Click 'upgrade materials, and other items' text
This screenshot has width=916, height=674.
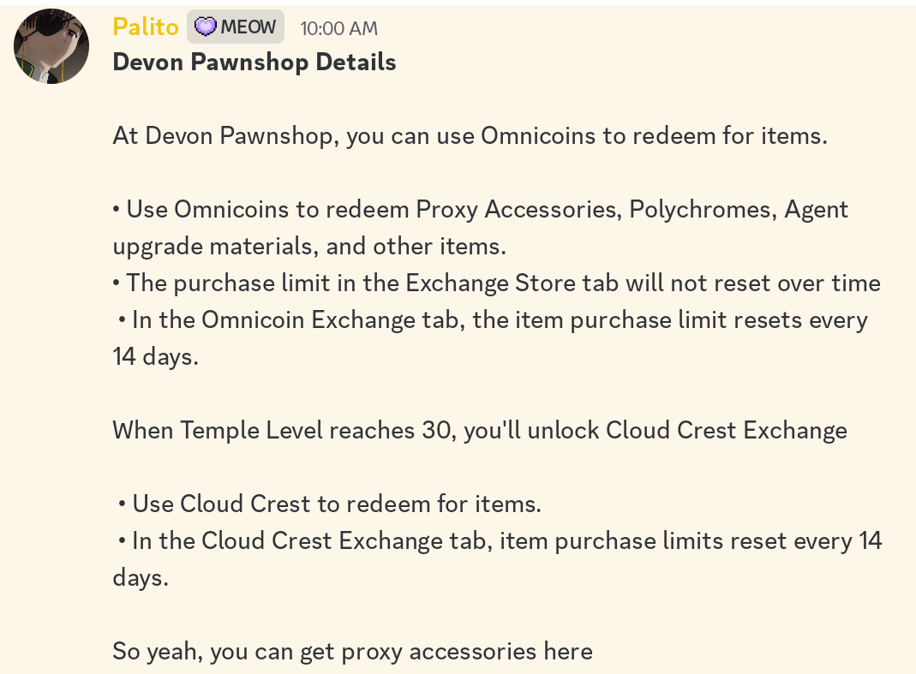309,246
